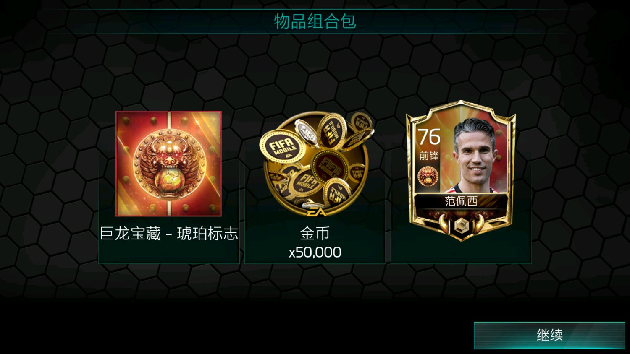Click the 76 rating on the card
630x354 pixels.
(x=429, y=137)
